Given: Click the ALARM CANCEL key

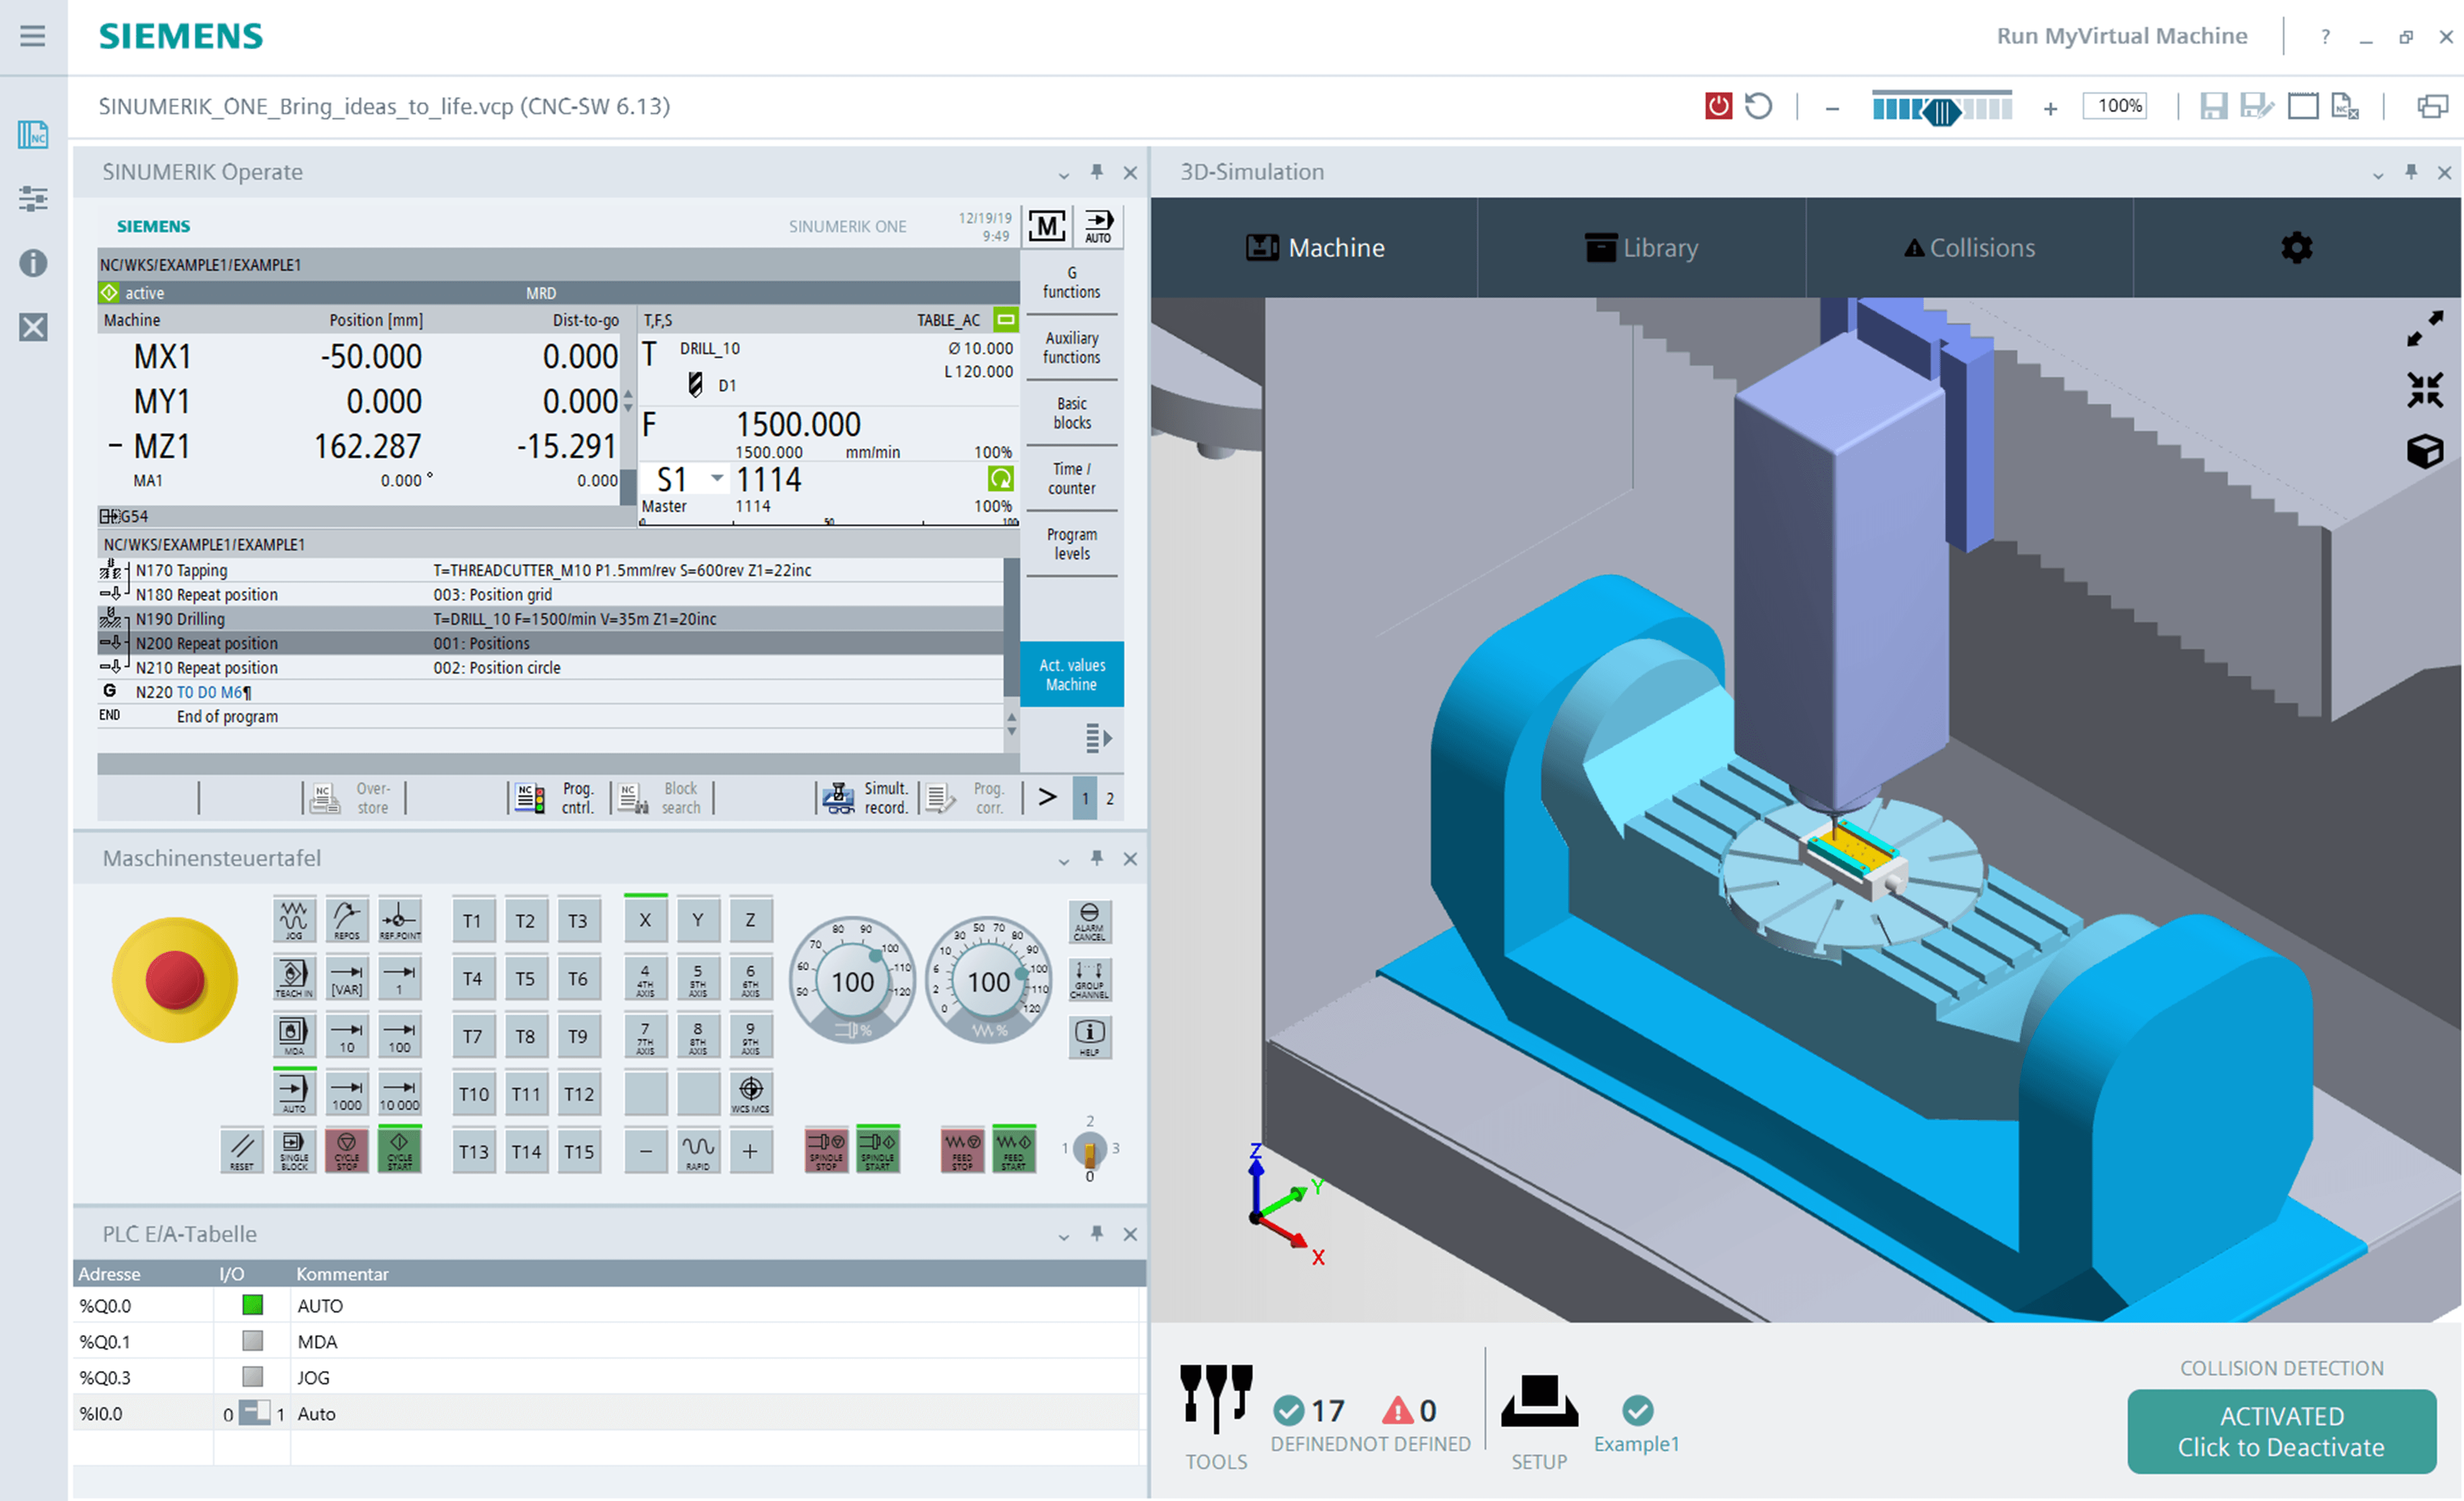Looking at the screenshot, I should 1089,921.
